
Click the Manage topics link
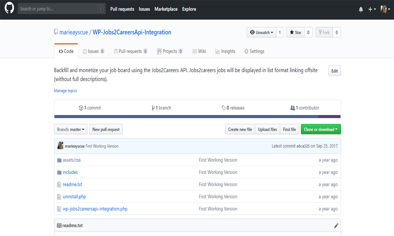[65, 90]
